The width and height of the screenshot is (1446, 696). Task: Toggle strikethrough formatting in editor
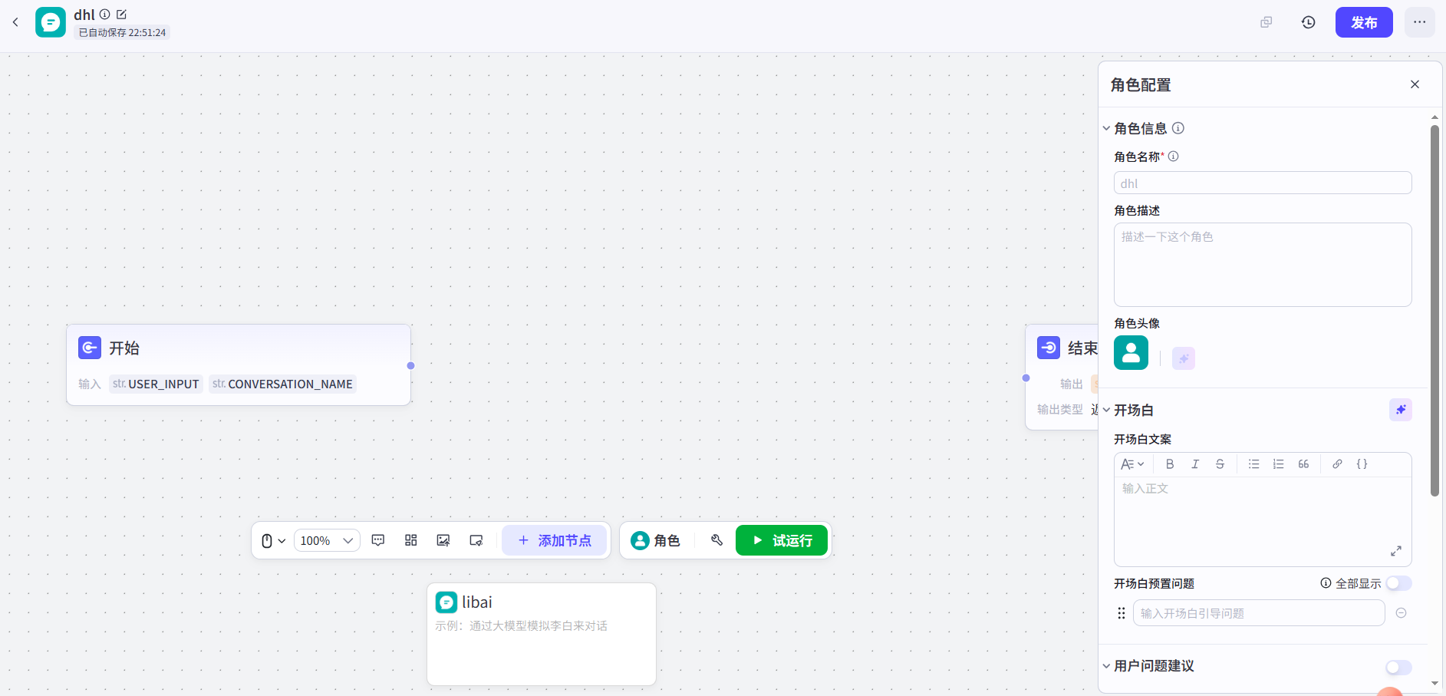[x=1220, y=464]
